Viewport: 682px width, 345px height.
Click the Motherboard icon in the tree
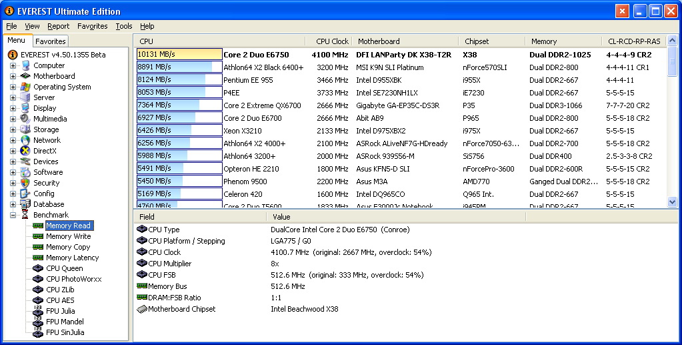(25, 76)
